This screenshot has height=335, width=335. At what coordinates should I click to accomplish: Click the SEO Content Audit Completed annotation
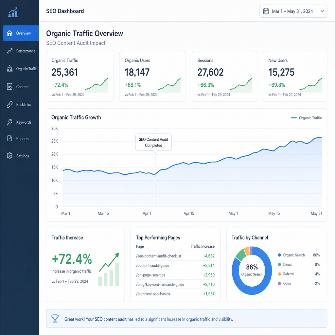[153, 142]
